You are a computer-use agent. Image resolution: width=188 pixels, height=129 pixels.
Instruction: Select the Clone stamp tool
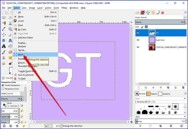[4, 58]
